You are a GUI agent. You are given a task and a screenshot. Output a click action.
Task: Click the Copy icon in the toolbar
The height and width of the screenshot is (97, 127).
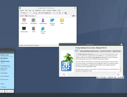[x=54, y=13]
